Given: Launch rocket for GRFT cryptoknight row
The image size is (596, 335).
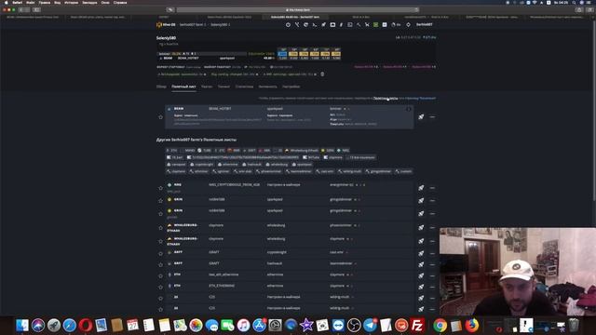Looking at the screenshot, I should (x=421, y=253).
